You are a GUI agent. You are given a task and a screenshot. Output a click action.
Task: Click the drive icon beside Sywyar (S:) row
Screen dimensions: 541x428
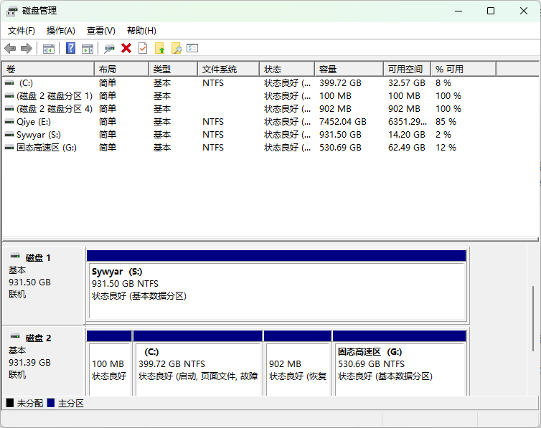pyautogui.click(x=9, y=135)
